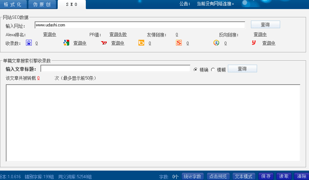Click the Alexa排名 查询中 link
This screenshot has height=180, width=309.
(x=49, y=34)
